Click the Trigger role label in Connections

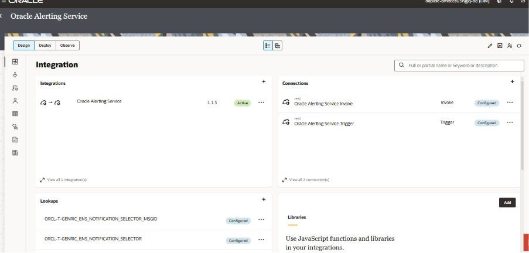coord(447,122)
